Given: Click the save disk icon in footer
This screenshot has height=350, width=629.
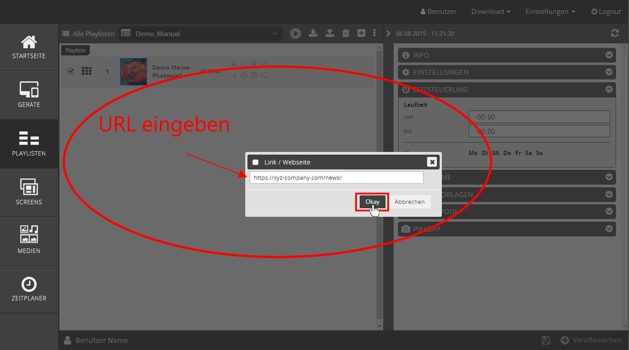Looking at the screenshot, I should (x=545, y=340).
